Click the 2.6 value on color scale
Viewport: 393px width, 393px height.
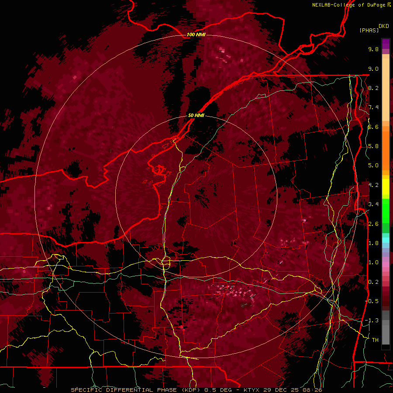[x=373, y=224]
